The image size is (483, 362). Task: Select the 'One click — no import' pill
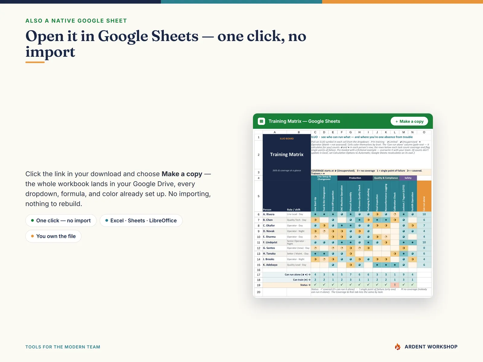[x=61, y=221]
